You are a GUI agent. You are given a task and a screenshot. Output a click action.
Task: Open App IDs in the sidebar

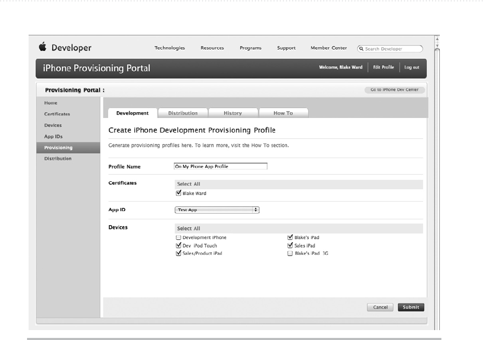pos(53,136)
